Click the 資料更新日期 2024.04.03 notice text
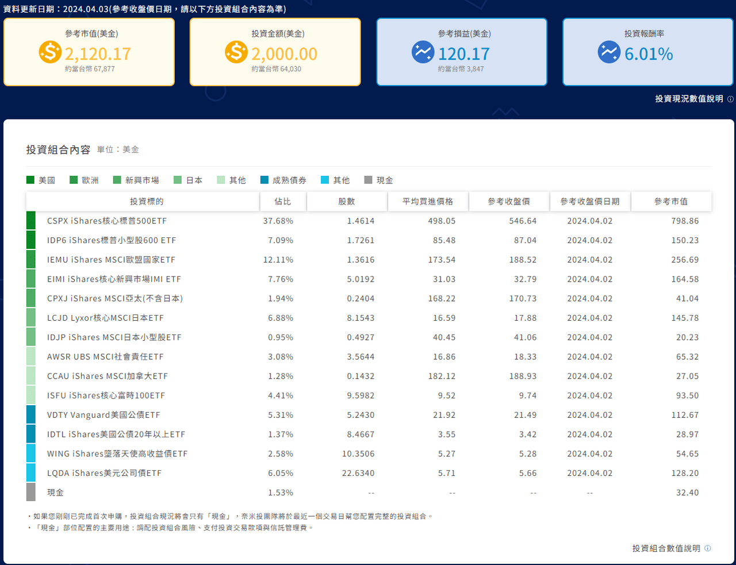 pos(145,9)
